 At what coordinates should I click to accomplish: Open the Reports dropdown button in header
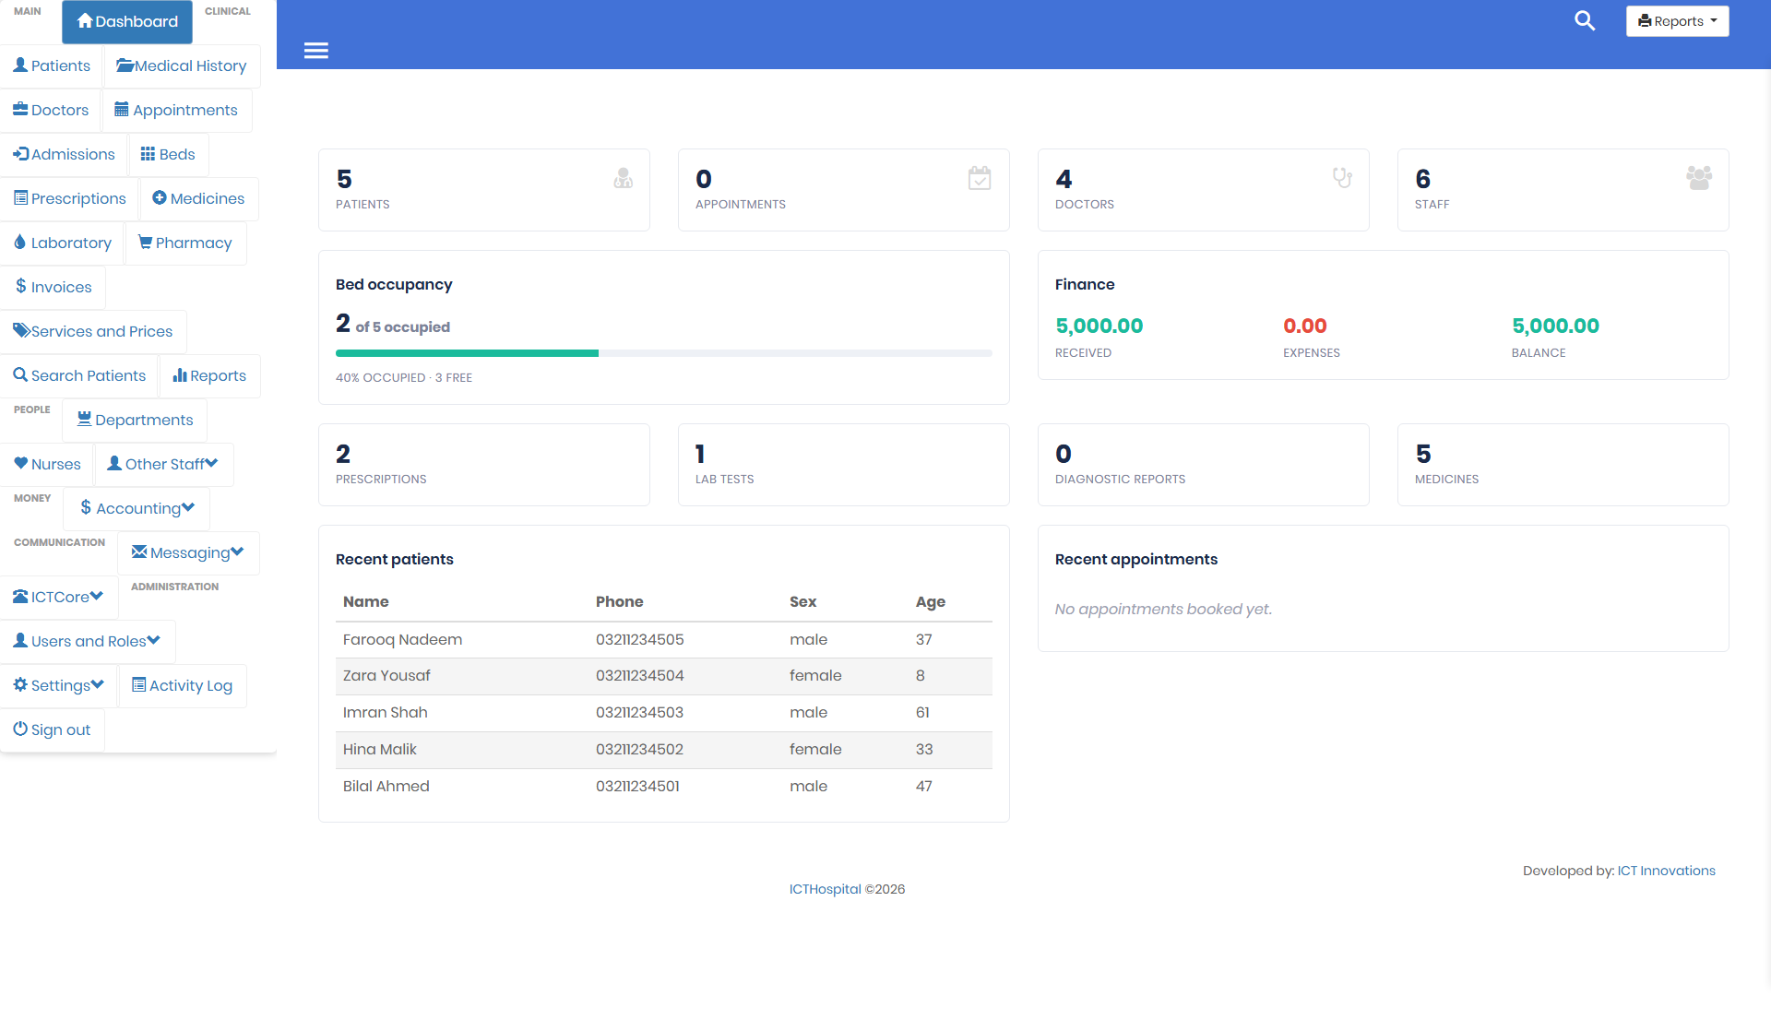[1677, 21]
